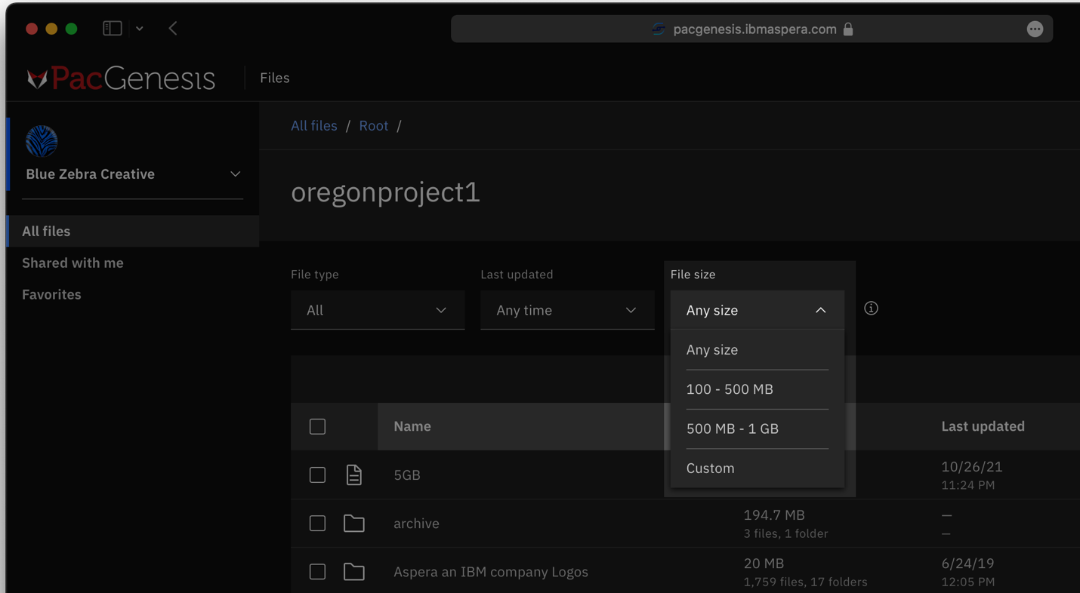Select All files in sidebar
The image size is (1080, 593).
click(x=133, y=231)
